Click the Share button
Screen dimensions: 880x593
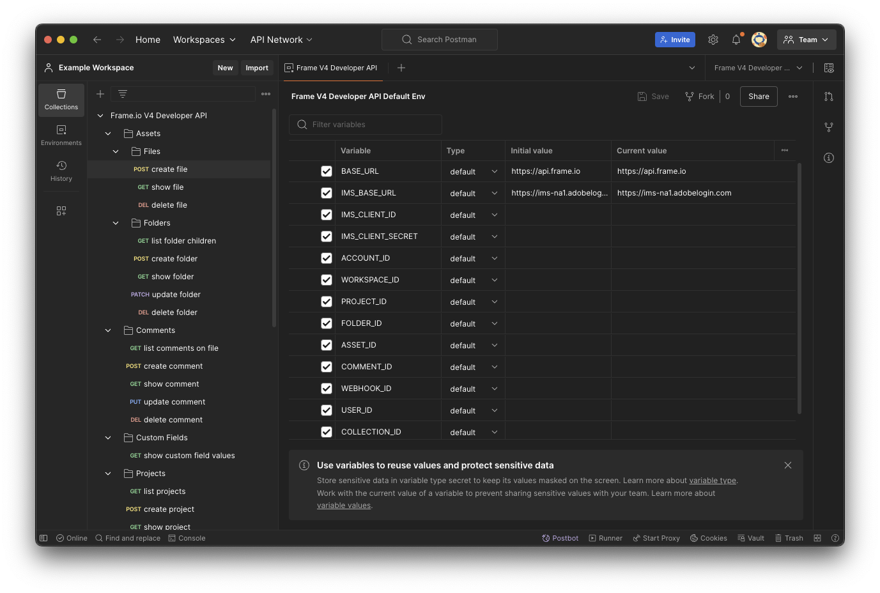759,96
